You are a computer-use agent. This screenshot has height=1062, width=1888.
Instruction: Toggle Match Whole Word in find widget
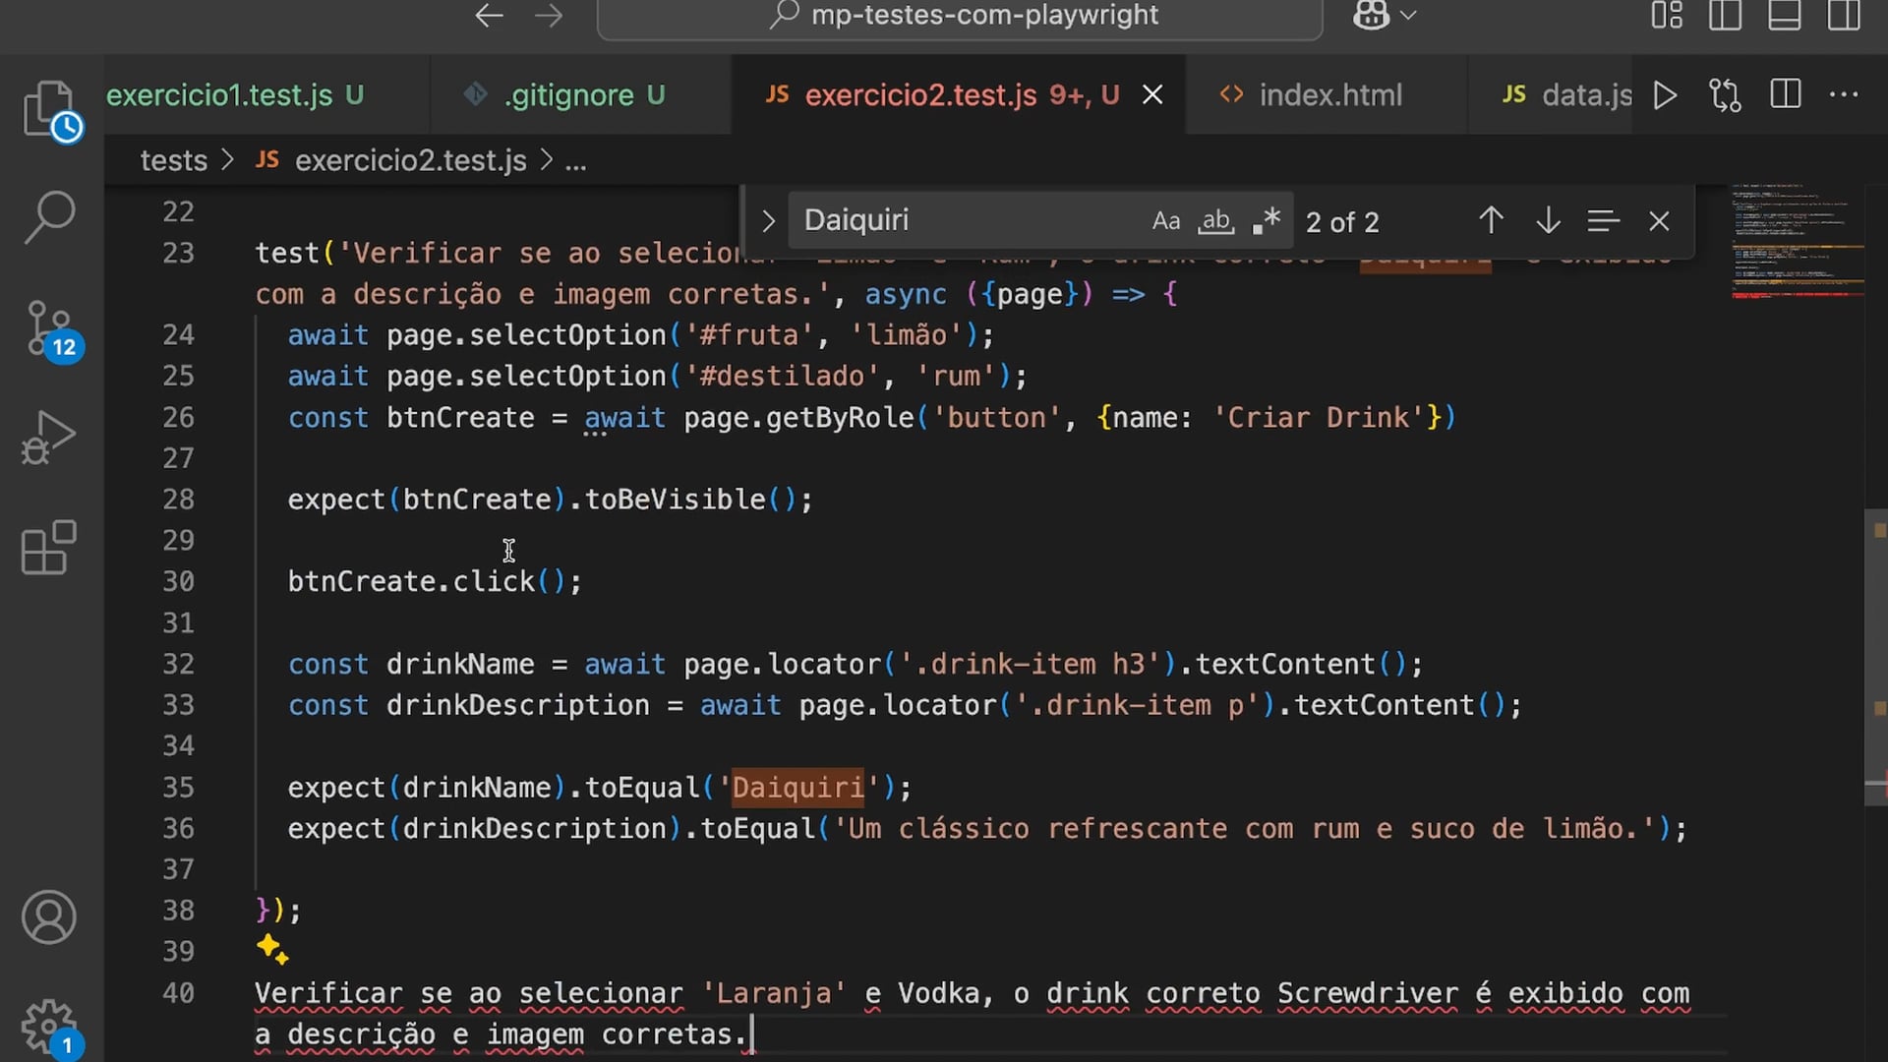click(1215, 221)
